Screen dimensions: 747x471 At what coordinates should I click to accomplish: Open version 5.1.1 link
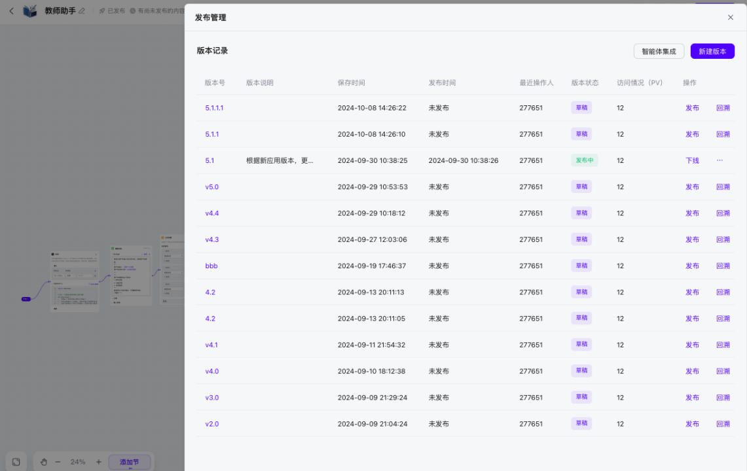212,134
